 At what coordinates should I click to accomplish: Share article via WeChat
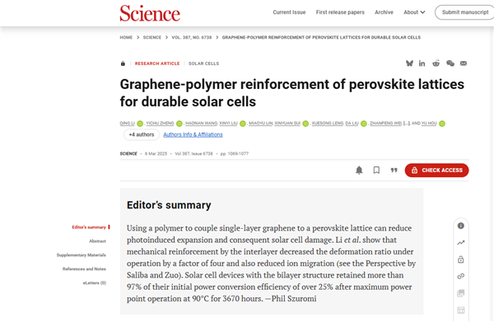pyautogui.click(x=450, y=63)
